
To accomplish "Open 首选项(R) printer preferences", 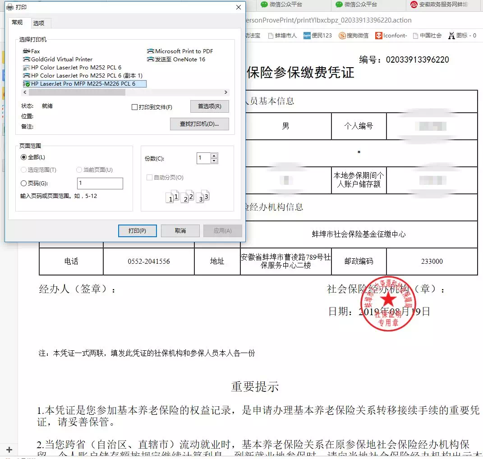I will pos(209,106).
